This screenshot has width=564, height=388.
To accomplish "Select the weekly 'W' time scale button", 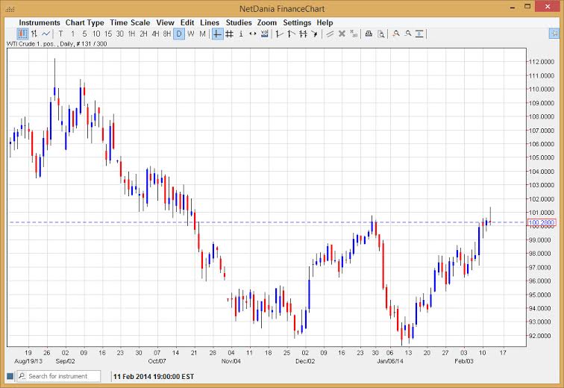I will [x=191, y=34].
